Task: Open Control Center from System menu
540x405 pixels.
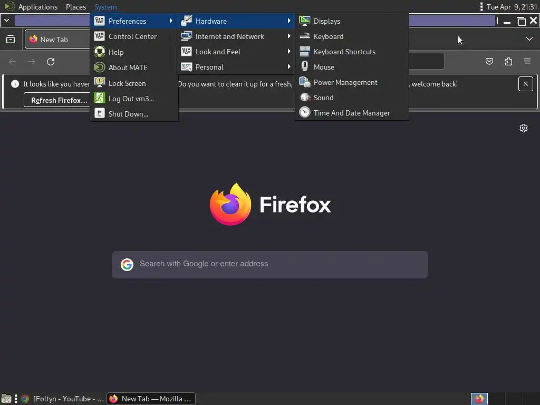Action: (x=134, y=36)
